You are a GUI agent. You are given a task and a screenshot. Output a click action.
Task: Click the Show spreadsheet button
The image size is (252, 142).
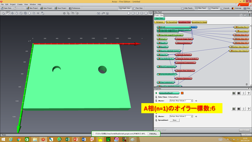tap(174, 120)
